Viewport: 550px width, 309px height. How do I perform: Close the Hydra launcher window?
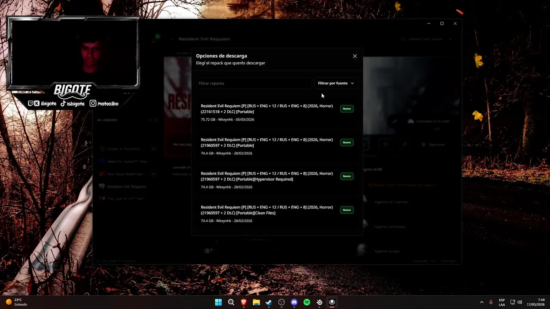[x=455, y=24]
